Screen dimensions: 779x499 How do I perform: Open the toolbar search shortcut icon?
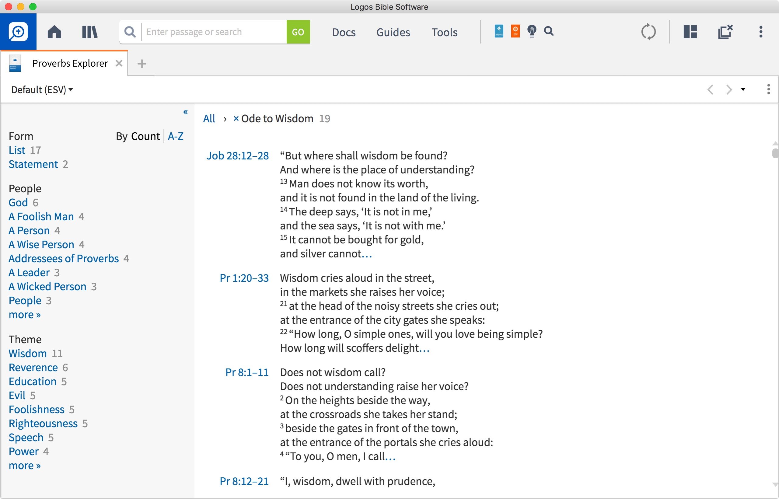[549, 31]
